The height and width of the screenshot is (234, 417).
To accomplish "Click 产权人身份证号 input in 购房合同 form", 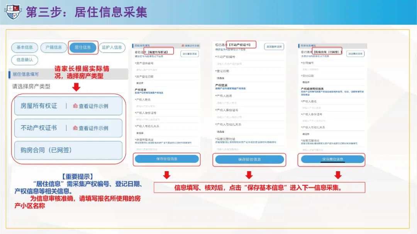I will pyautogui.click(x=332, y=121).
